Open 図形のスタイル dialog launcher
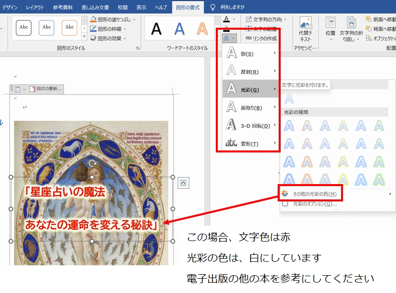This screenshot has width=396, height=293. tap(138, 48)
